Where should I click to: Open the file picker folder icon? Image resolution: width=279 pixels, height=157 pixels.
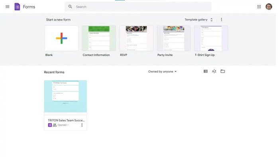[x=222, y=71]
